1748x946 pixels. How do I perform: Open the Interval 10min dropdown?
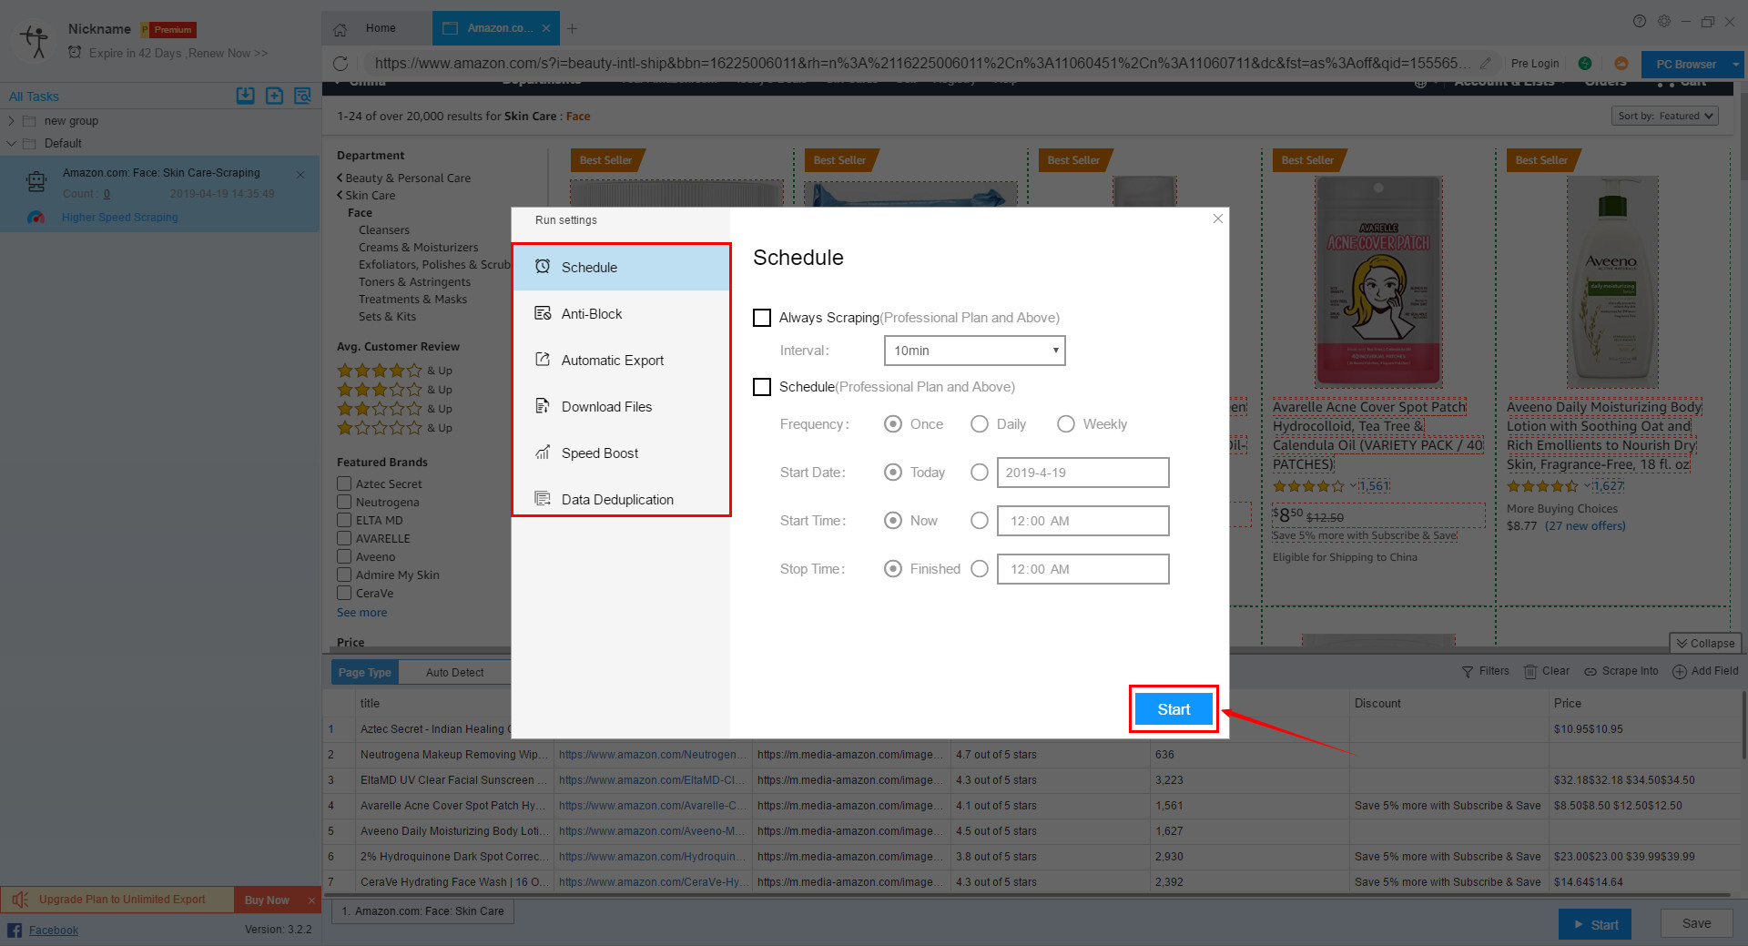pos(974,351)
